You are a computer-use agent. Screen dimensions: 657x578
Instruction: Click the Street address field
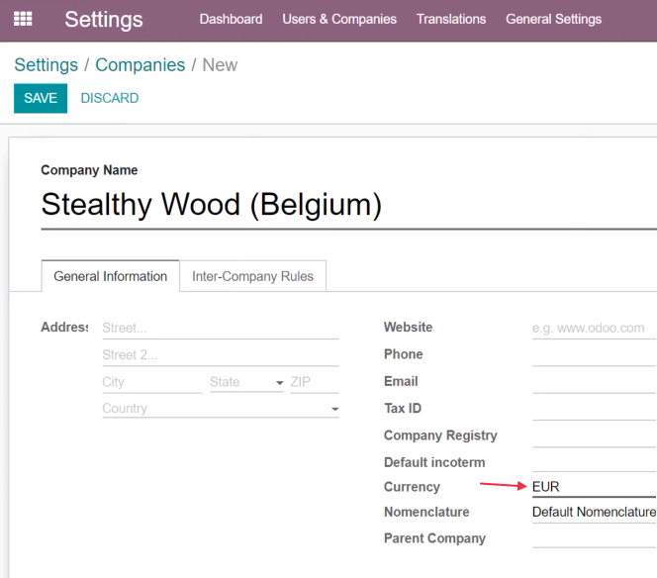point(221,329)
